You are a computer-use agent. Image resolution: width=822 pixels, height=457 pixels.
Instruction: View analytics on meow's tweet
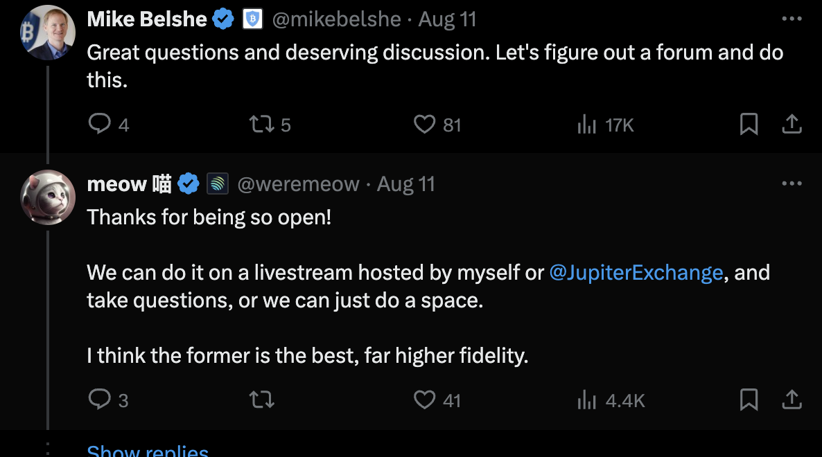point(587,400)
